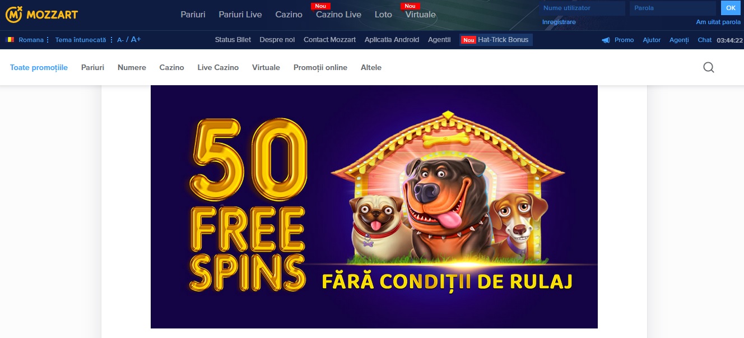
Task: Switch to the Live Cazino promotions tab
Action: tap(218, 67)
